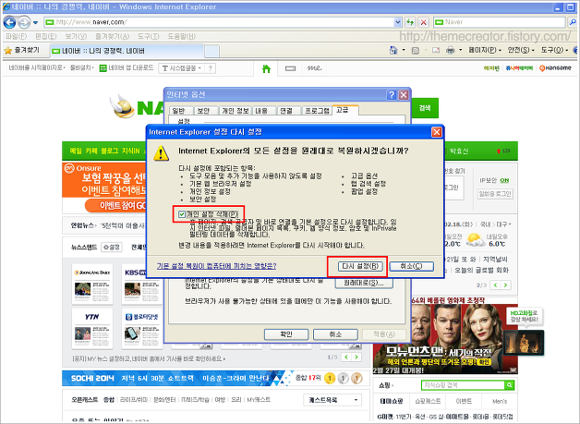Click the 'me' icon on Naver toolbar

coord(314,68)
